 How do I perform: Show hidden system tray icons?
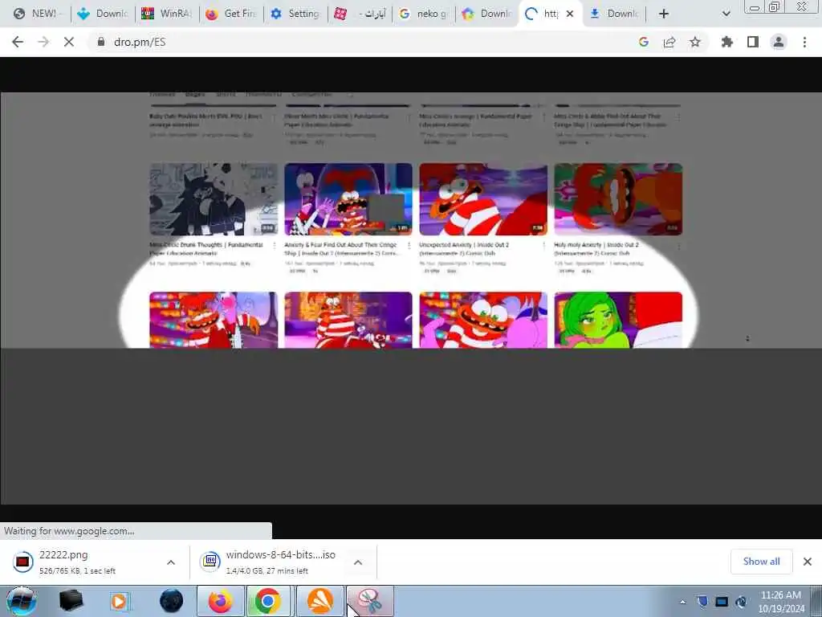682,602
